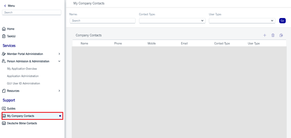The image size is (291, 138).
Task: Click the copy contacts icon
Action: tap(281, 35)
